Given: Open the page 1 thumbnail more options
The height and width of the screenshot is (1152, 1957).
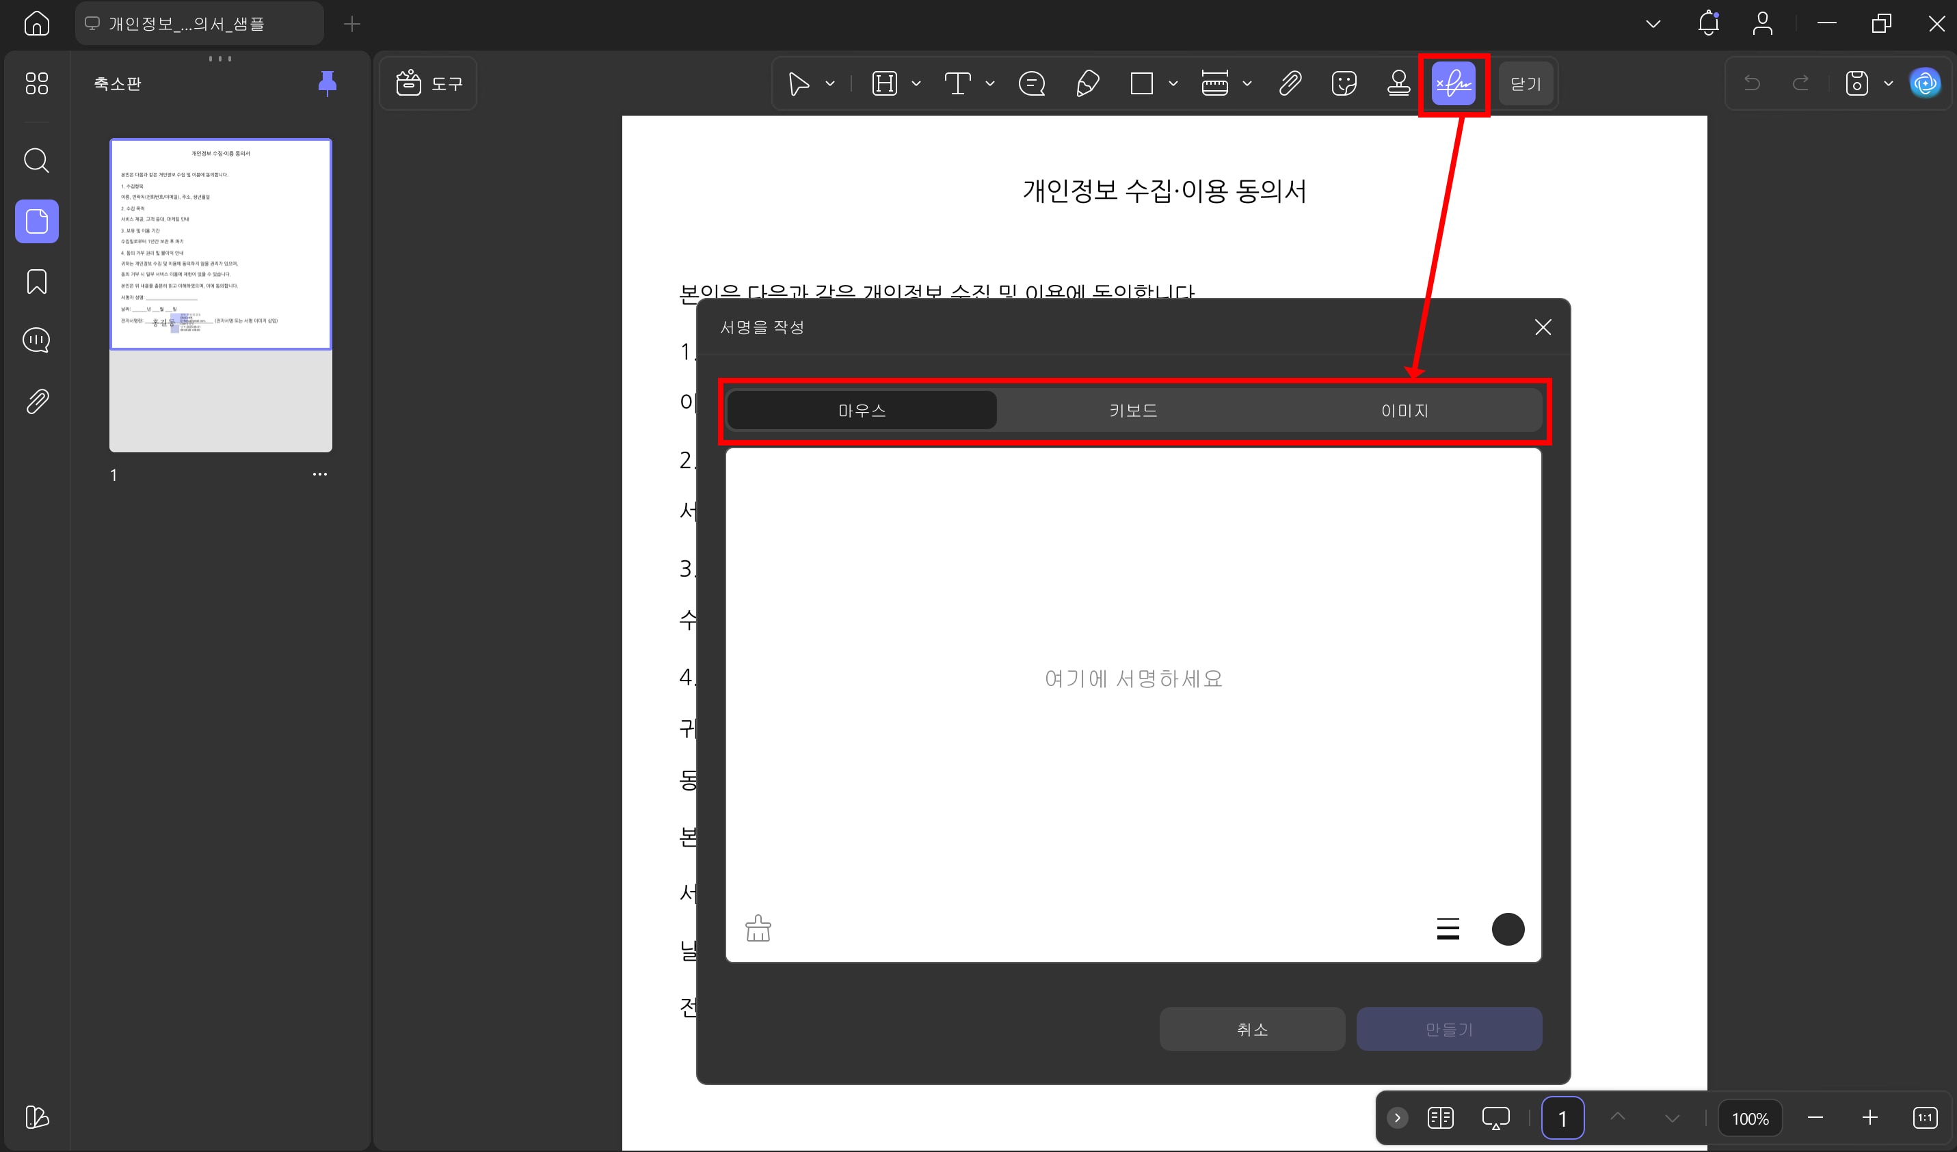Looking at the screenshot, I should 319,474.
